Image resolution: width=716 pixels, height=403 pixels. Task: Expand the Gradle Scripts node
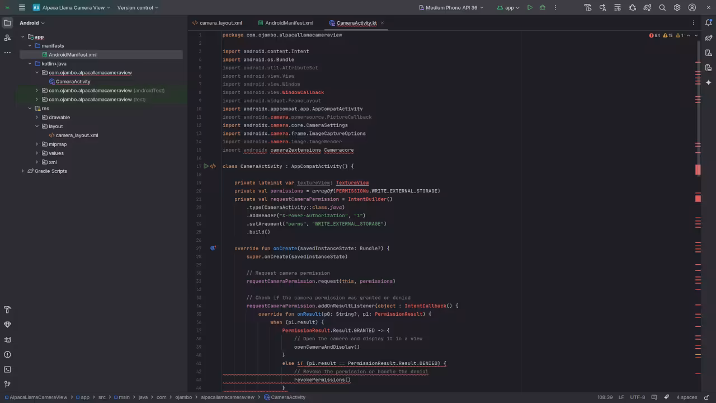coord(23,171)
